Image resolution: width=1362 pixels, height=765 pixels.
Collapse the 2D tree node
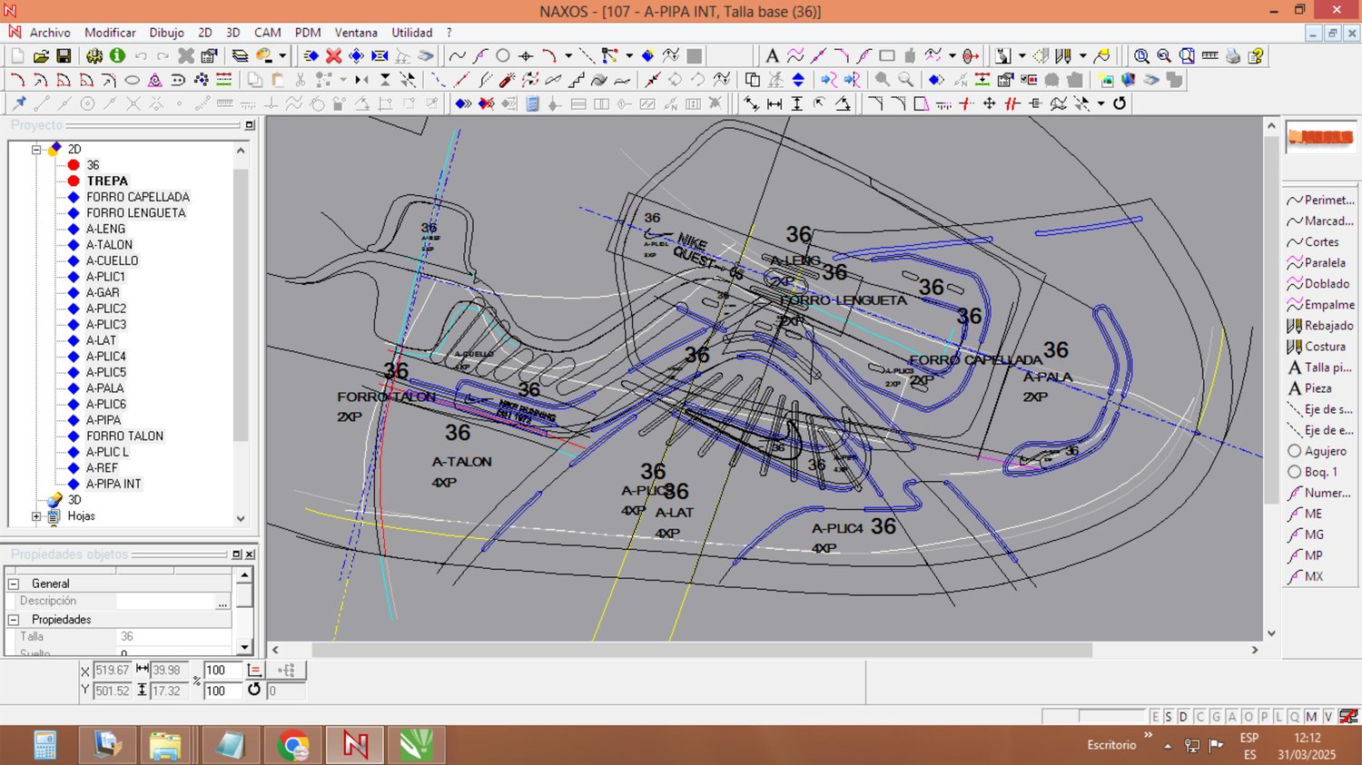36,149
